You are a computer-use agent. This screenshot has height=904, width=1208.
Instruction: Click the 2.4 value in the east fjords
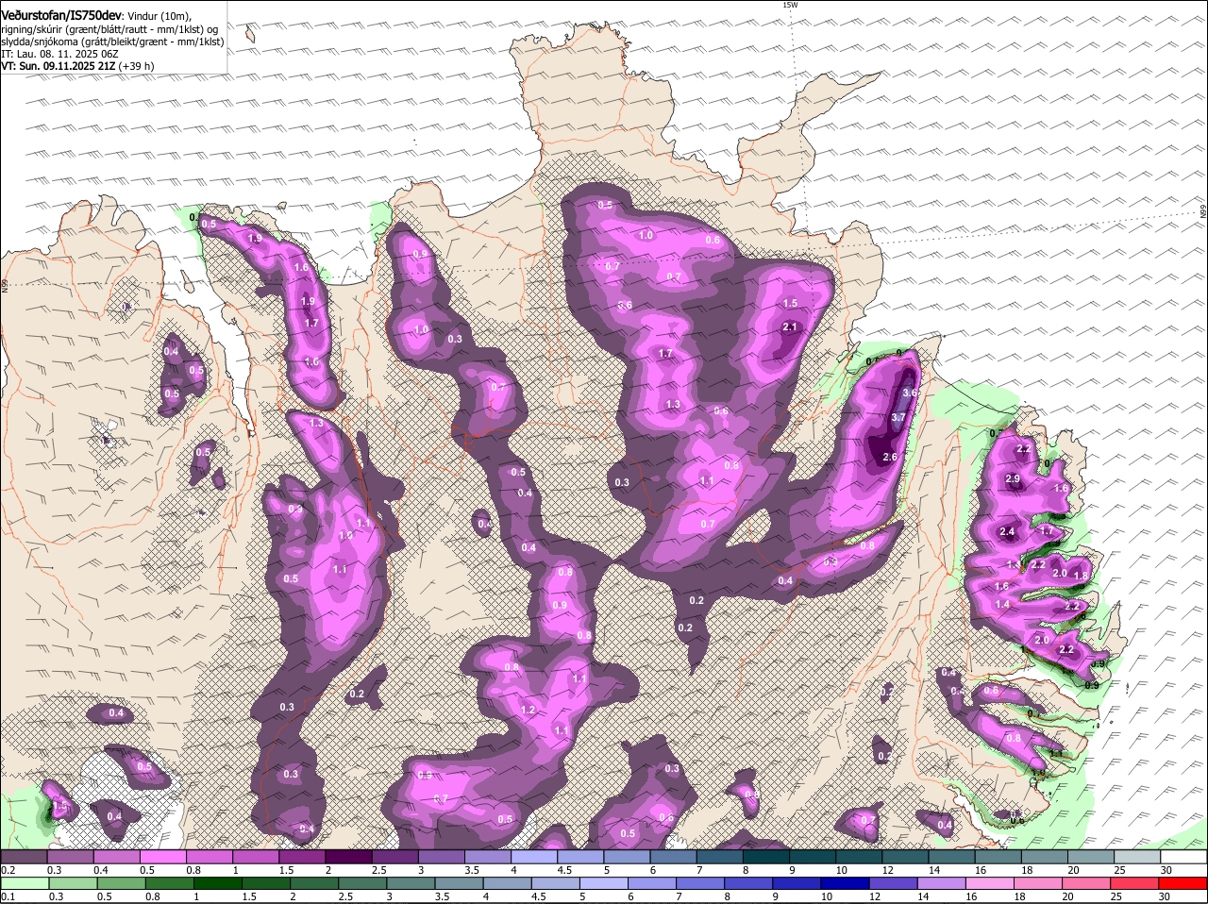click(1007, 532)
